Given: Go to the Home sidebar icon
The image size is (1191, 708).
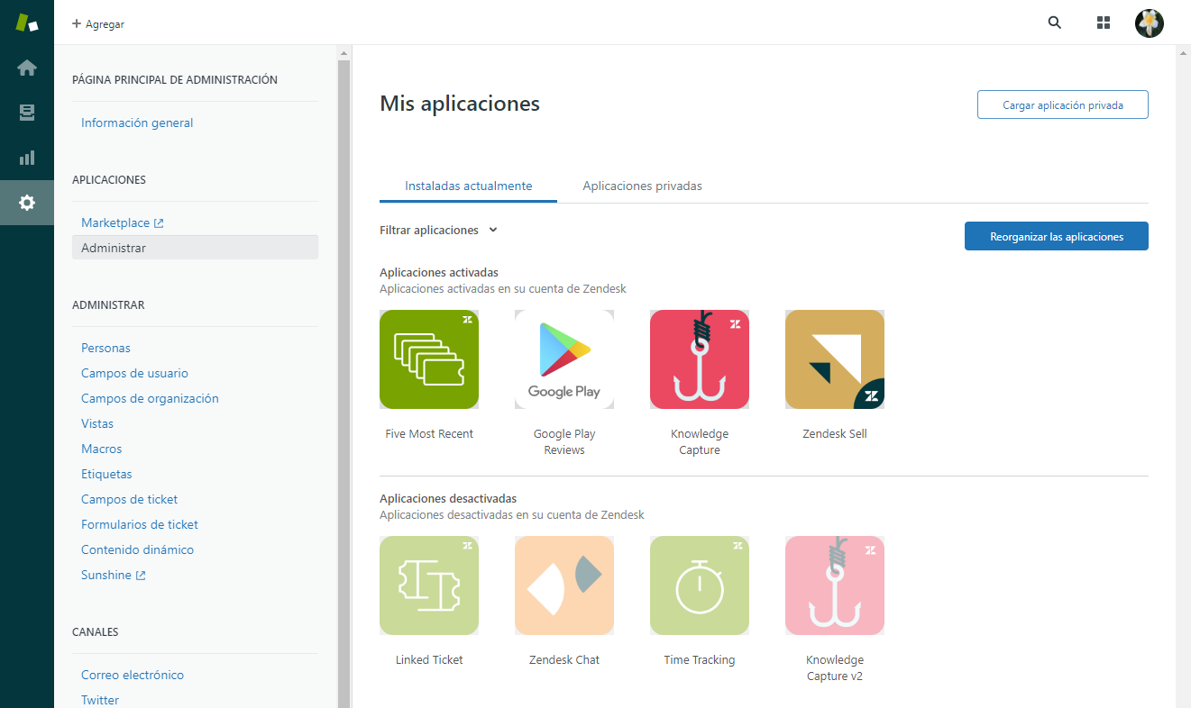Looking at the screenshot, I should click(27, 68).
